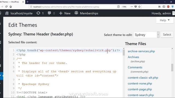Open the red adblock extension icon
Viewport: 175px width, 98px height.
168,7
